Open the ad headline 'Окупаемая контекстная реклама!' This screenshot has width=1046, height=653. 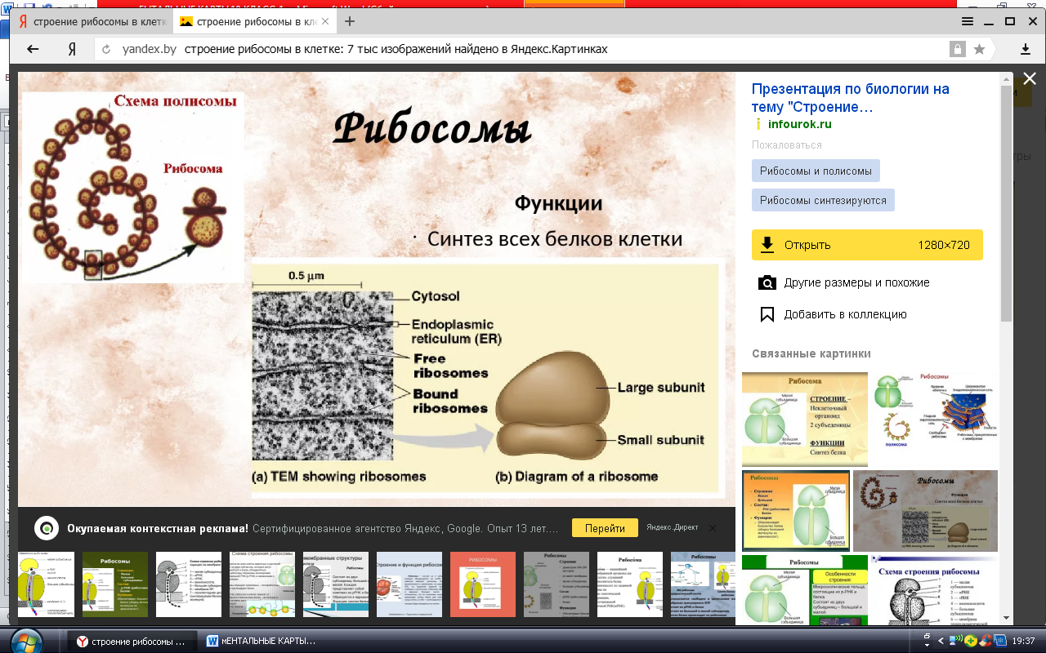click(158, 528)
